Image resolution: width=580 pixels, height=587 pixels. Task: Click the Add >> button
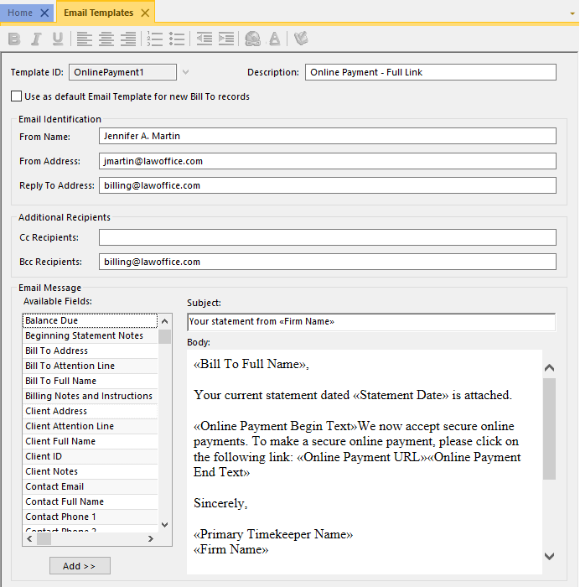(80, 566)
